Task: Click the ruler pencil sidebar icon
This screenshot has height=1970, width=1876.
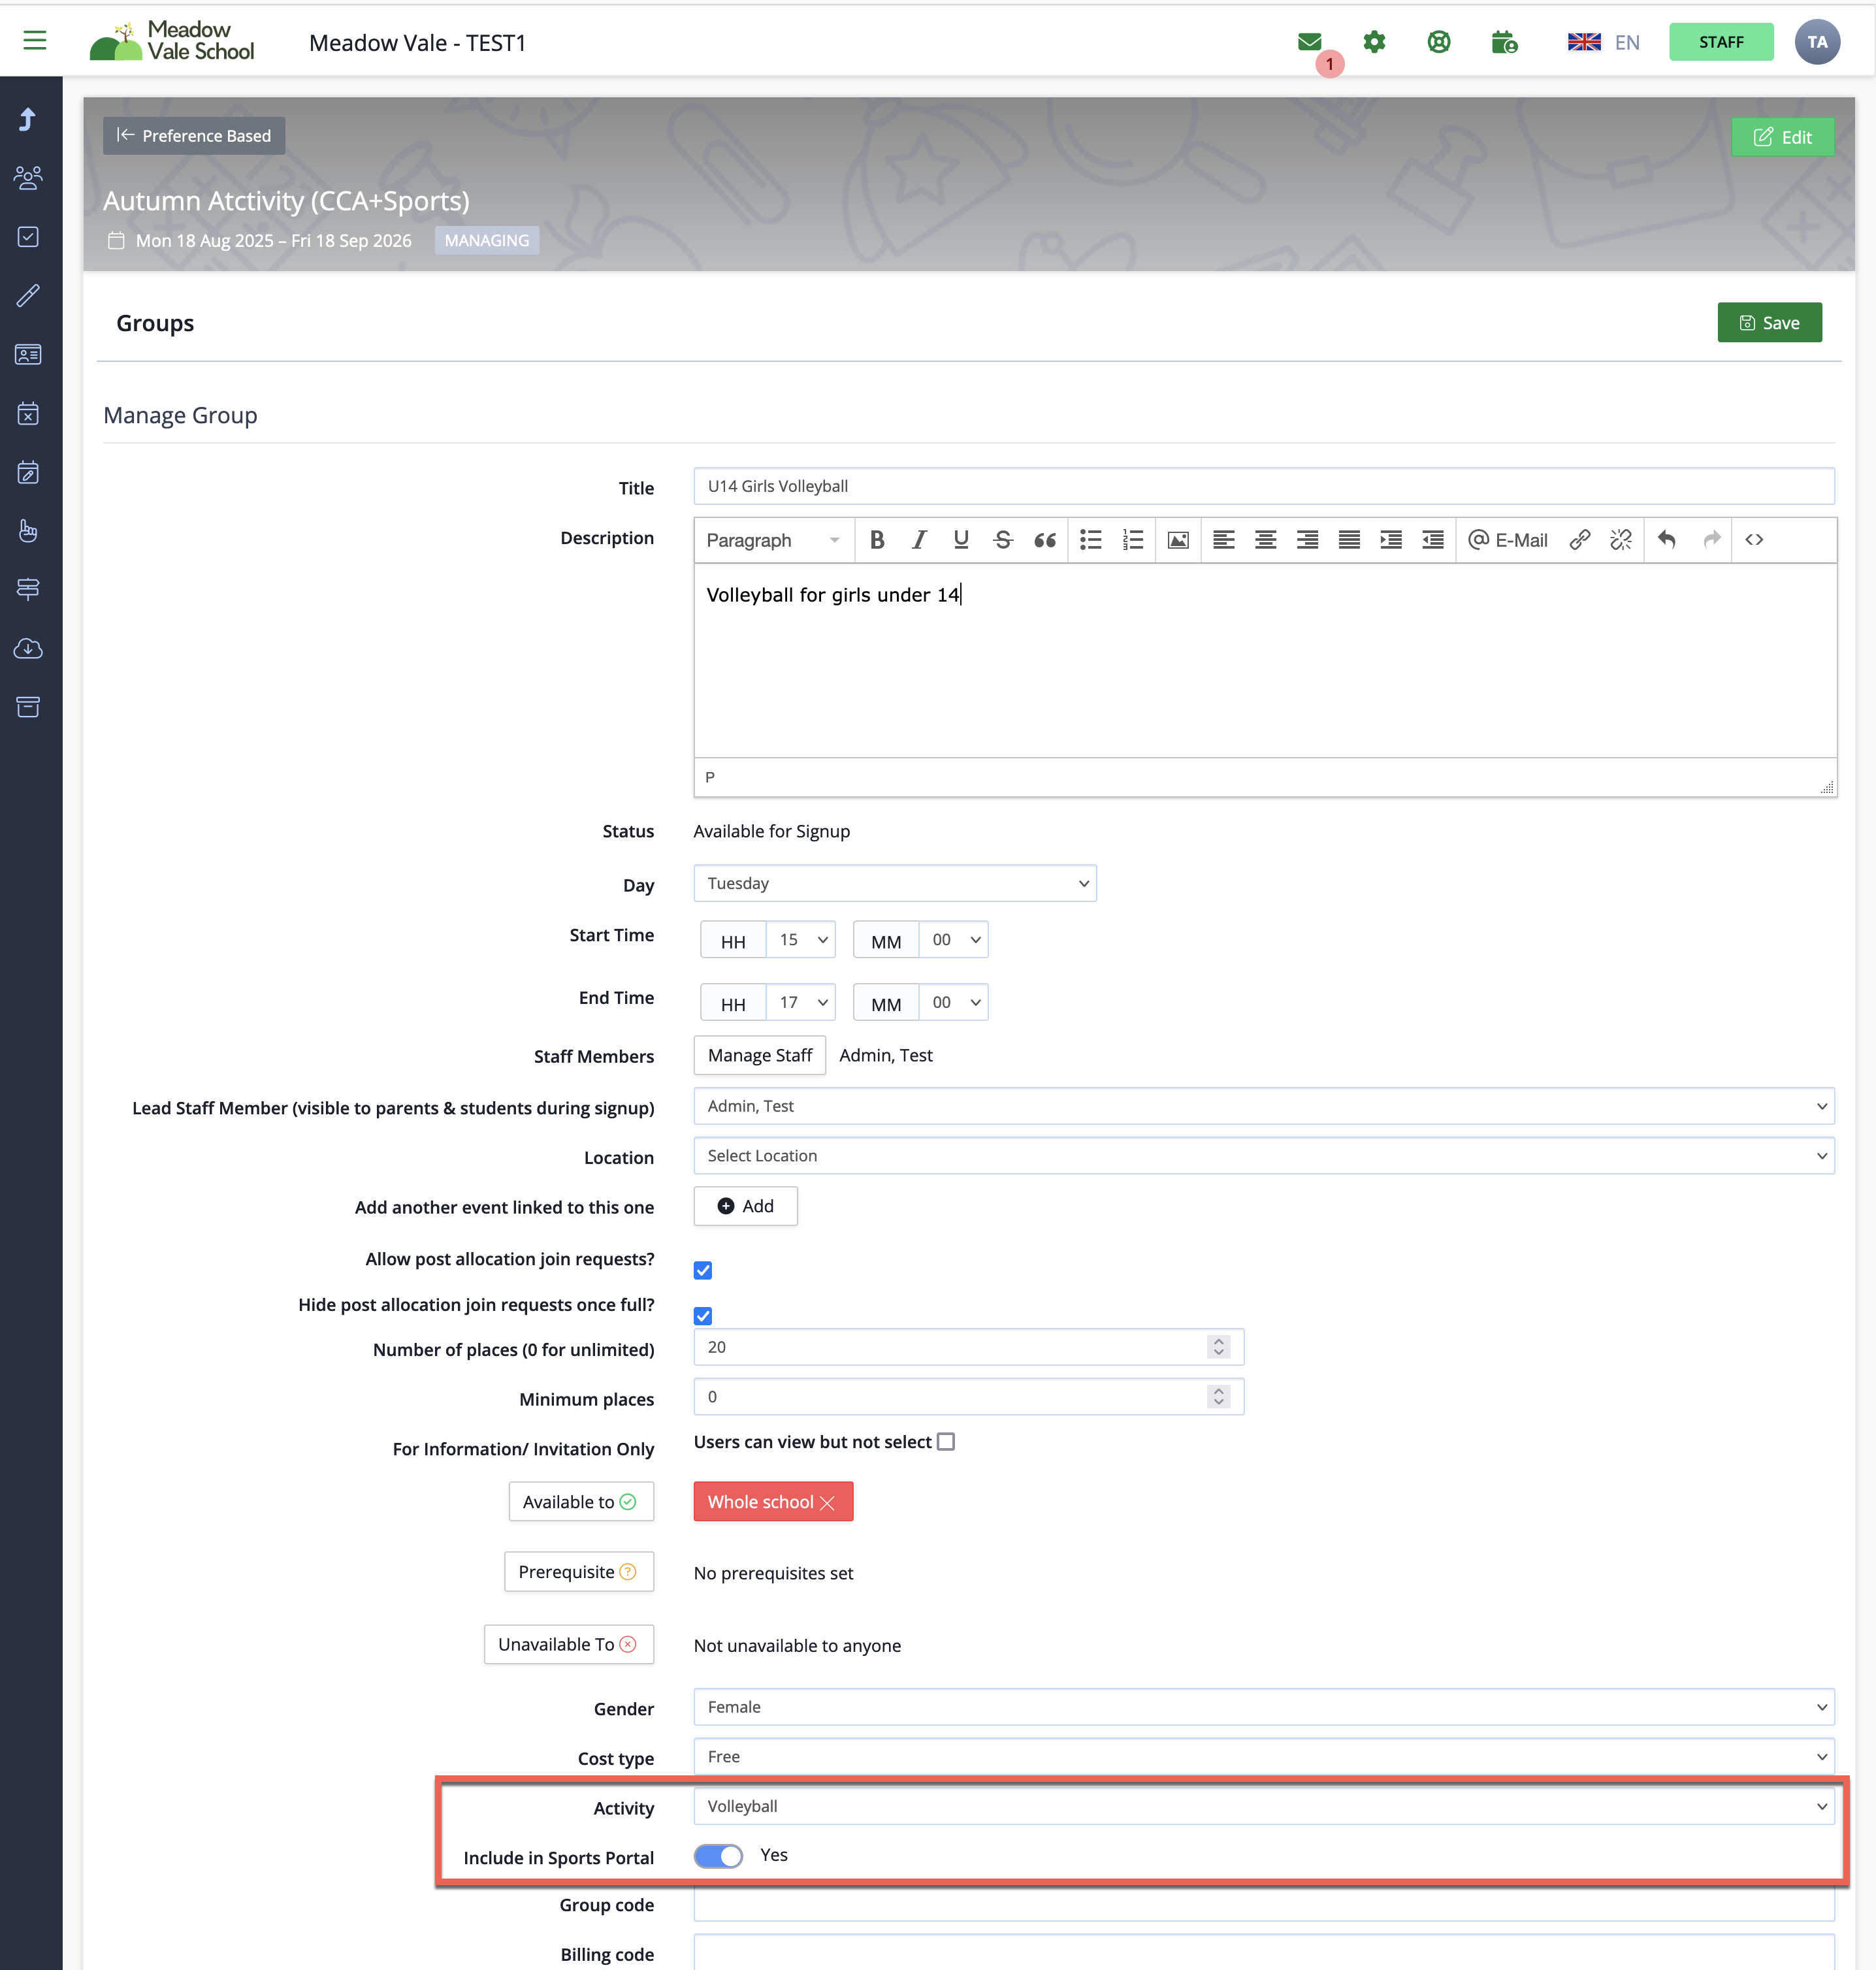Action: coord(28,296)
